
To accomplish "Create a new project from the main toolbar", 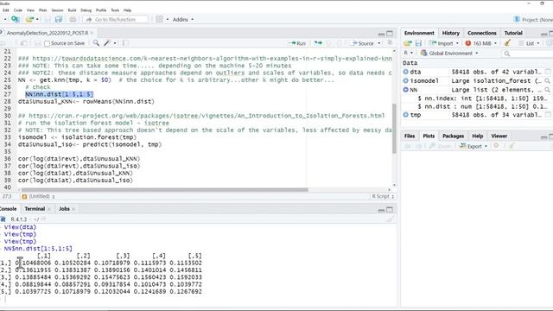I will tap(16, 19).
